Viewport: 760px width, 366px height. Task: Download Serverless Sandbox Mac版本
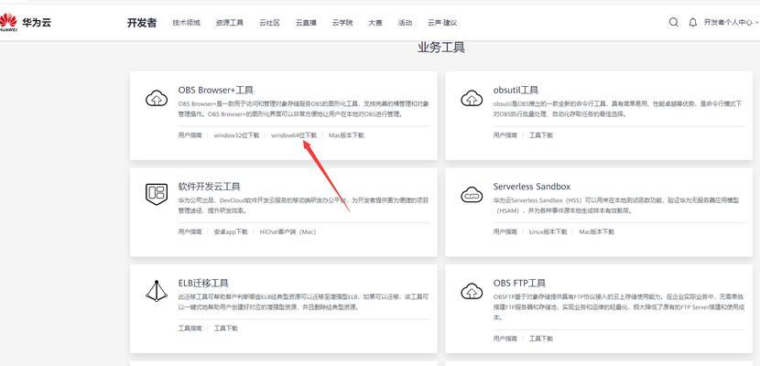pos(597,231)
